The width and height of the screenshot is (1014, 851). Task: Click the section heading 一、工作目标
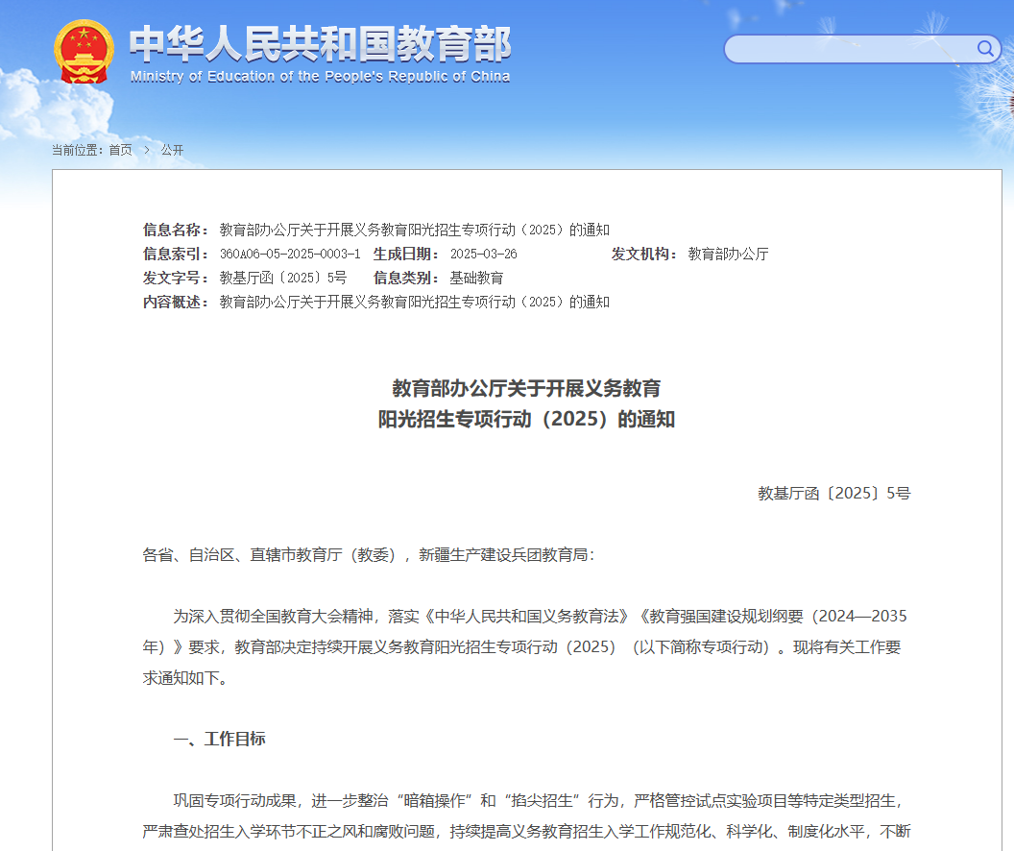(222, 739)
